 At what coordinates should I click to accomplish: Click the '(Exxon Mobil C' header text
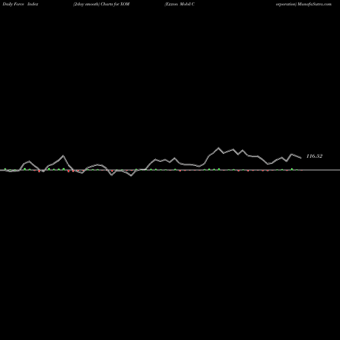180,4
